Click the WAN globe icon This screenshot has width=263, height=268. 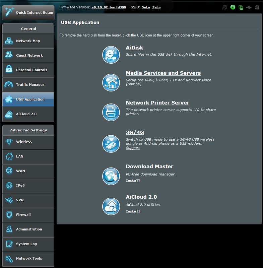tap(9, 171)
